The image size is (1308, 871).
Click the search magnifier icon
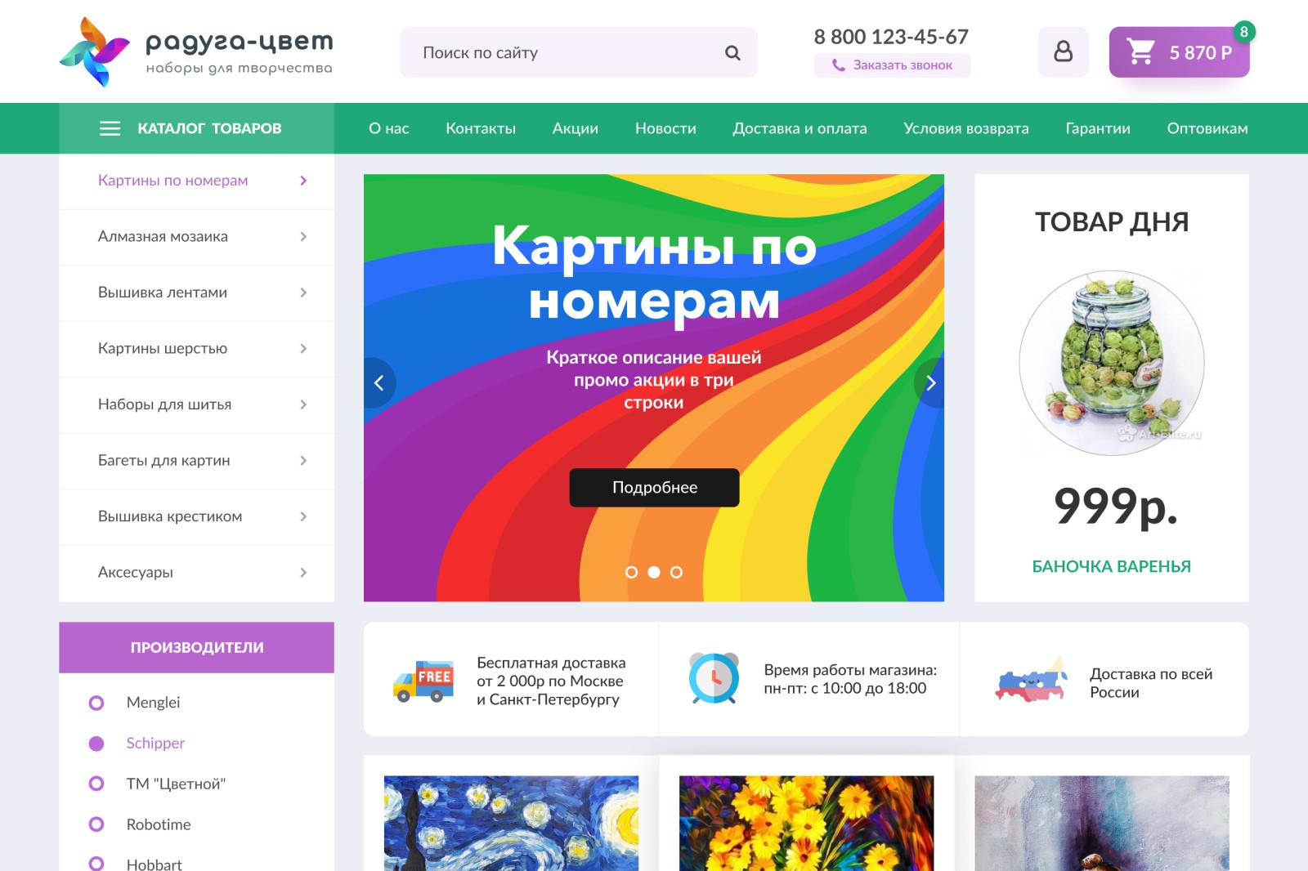pyautogui.click(x=732, y=52)
